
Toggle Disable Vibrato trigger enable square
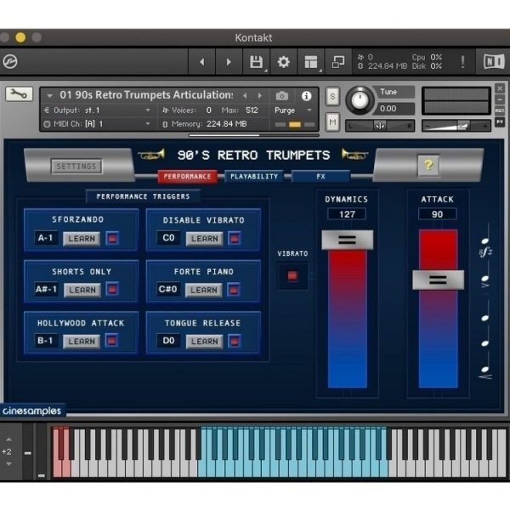coord(235,238)
